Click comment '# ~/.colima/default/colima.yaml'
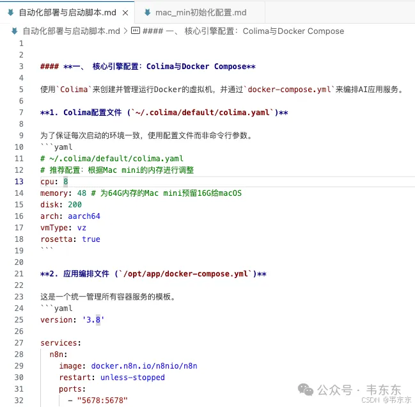The height and width of the screenshot is (407, 415). point(112,159)
